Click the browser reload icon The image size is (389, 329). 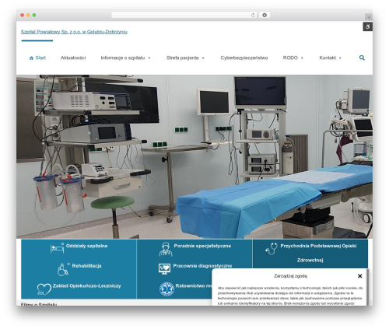(253, 15)
